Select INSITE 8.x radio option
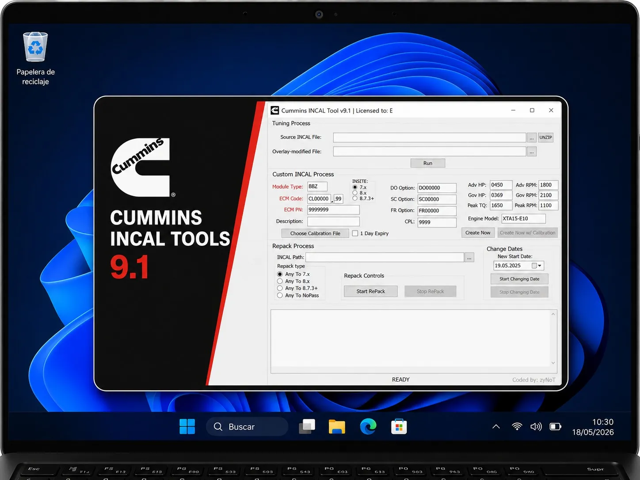The height and width of the screenshot is (480, 640). coord(355,193)
